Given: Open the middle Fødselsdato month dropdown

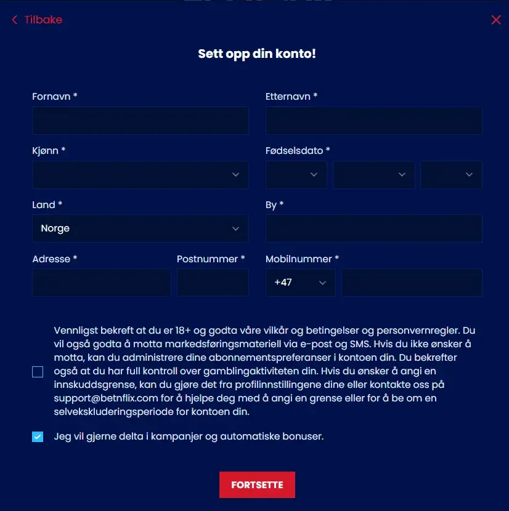Looking at the screenshot, I should (x=372, y=175).
